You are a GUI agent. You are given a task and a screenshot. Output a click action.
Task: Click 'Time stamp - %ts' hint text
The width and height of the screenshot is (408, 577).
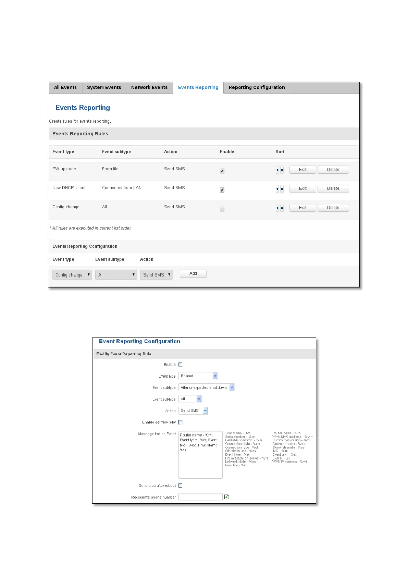tap(238, 433)
